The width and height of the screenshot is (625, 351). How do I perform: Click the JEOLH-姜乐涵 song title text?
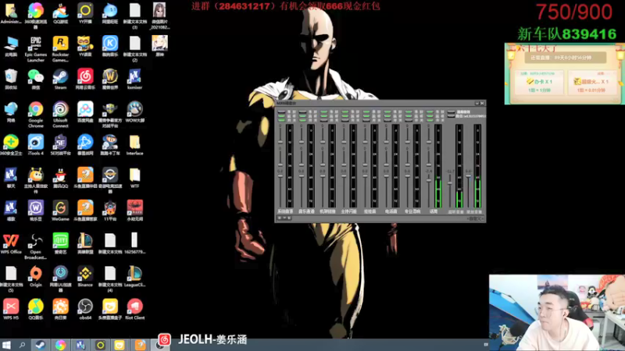pyautogui.click(x=212, y=339)
